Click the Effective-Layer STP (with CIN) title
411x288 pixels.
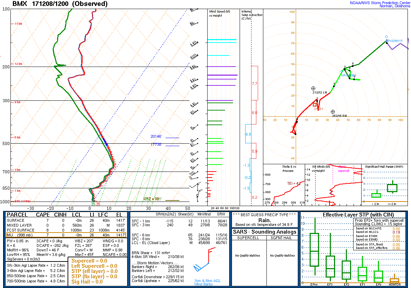[358, 215]
